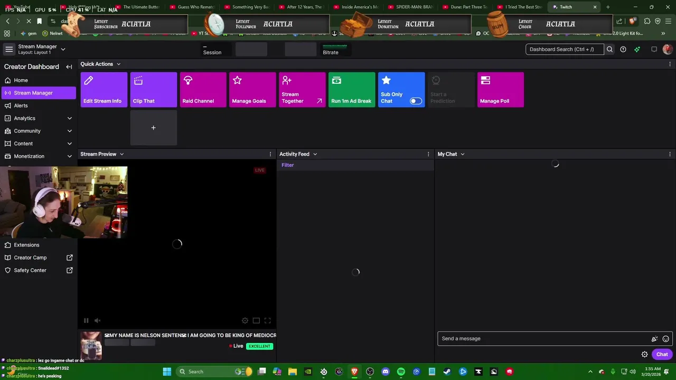676x380 pixels.
Task: Expand the Activity Feed panel dropdown
Action: pyautogui.click(x=315, y=154)
